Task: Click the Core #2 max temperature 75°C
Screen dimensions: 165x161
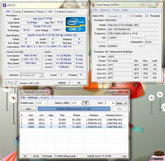Action: click(x=145, y=74)
